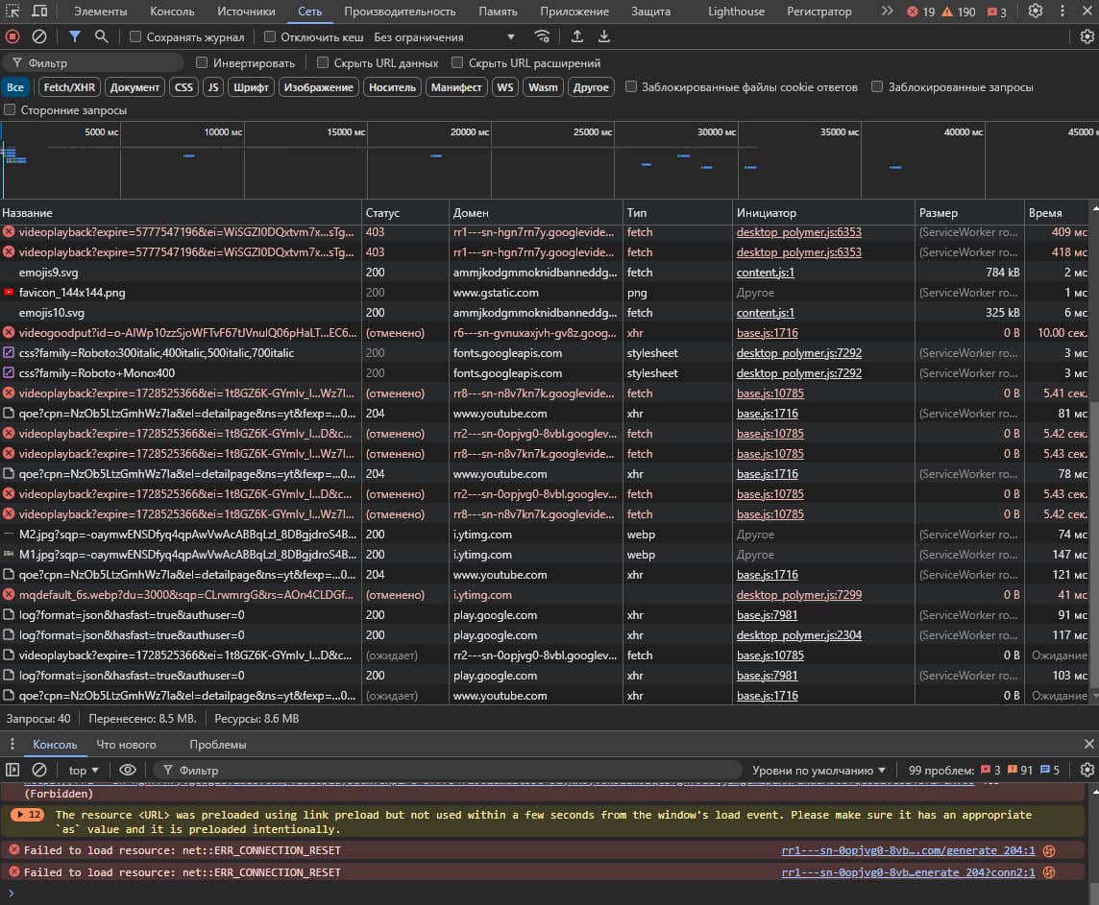Close the console drawer

(x=1088, y=744)
